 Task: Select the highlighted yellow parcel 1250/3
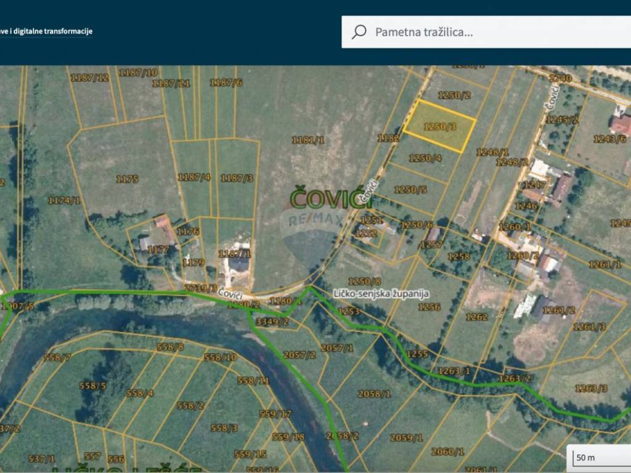point(440,126)
